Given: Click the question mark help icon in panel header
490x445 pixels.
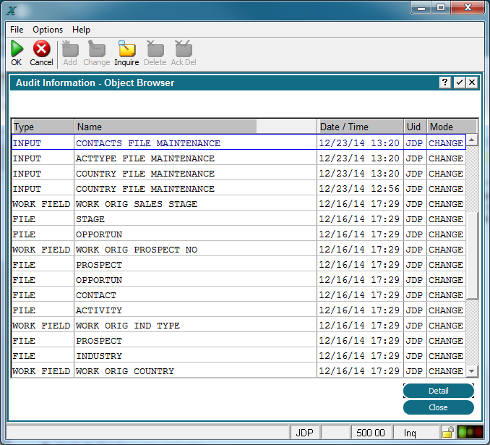Looking at the screenshot, I should pyautogui.click(x=444, y=82).
